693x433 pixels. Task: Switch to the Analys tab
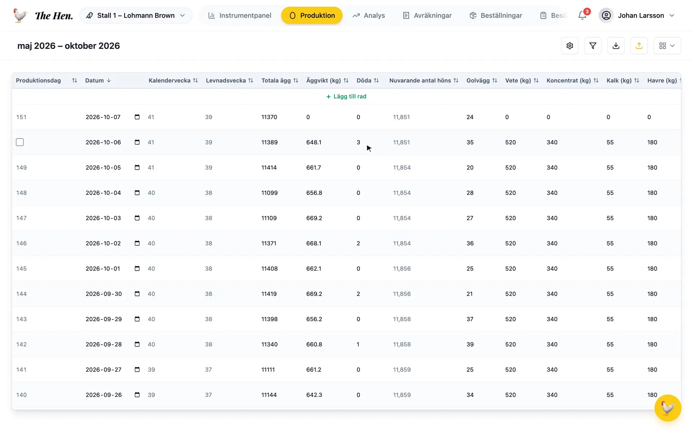(369, 16)
